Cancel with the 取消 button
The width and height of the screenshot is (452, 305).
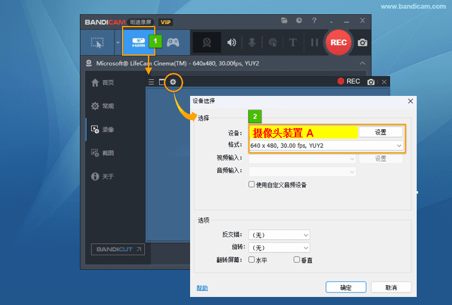coord(391,287)
